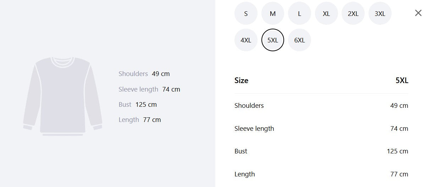Click the Length row in the table
The image size is (426, 187).
(321, 174)
